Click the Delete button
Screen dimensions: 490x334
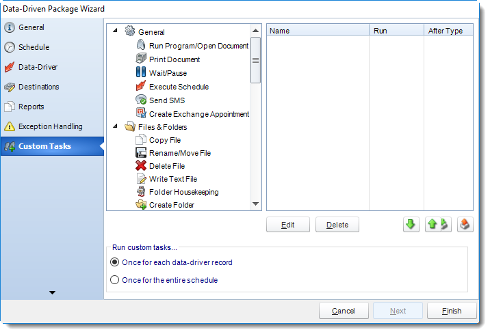pos(337,225)
